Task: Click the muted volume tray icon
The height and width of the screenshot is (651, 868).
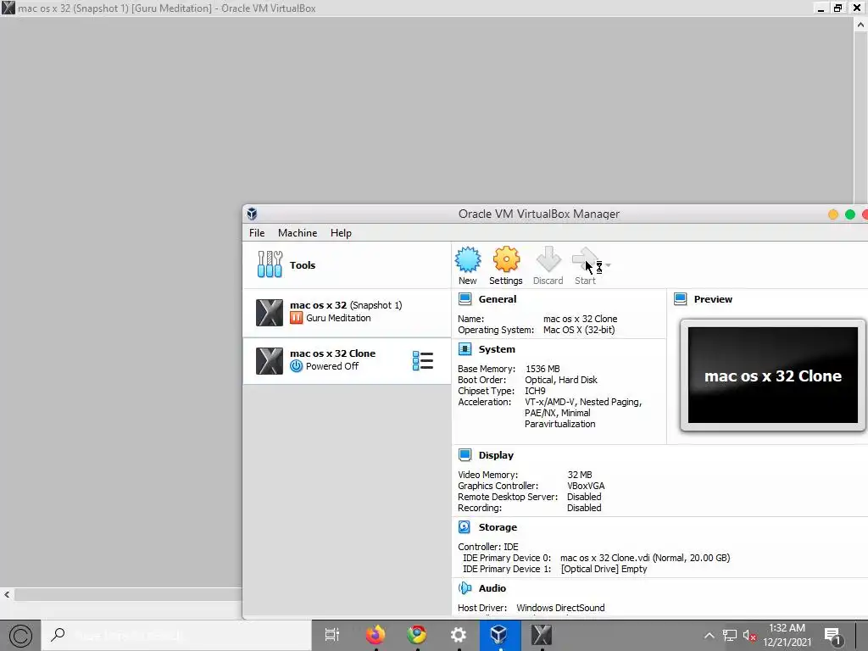Action: click(749, 636)
